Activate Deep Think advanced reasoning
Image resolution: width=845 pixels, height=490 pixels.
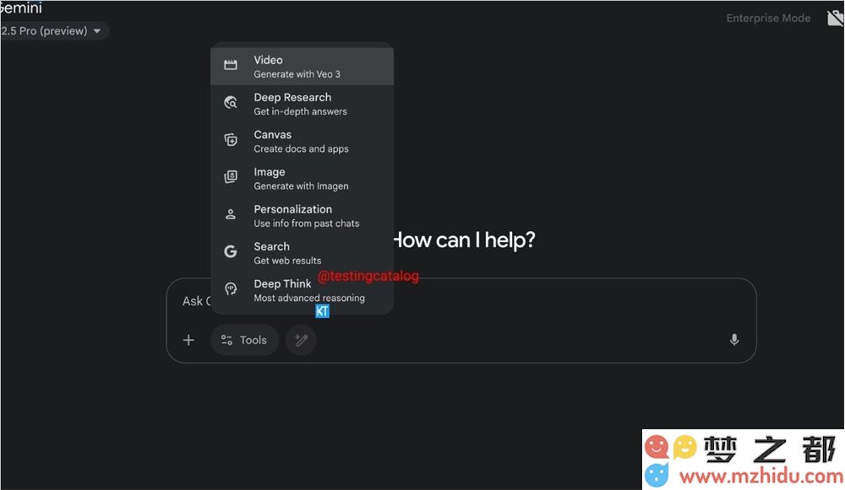click(302, 290)
